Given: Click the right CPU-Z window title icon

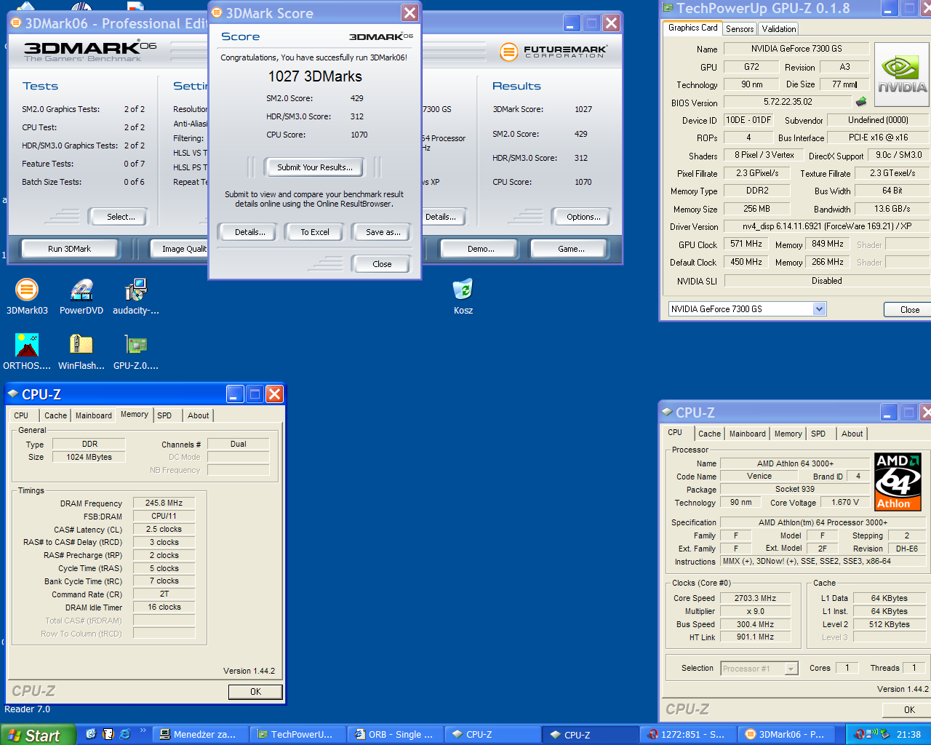Looking at the screenshot, I should [667, 412].
